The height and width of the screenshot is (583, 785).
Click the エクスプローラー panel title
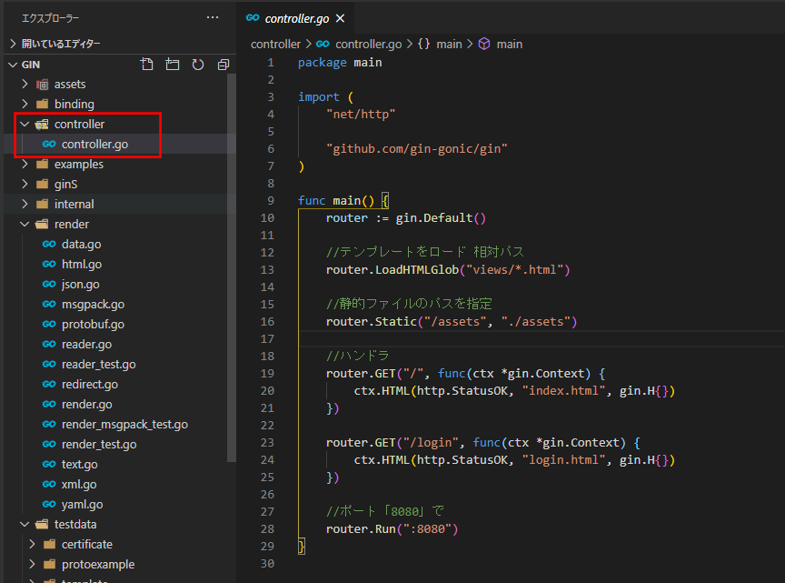click(50, 18)
